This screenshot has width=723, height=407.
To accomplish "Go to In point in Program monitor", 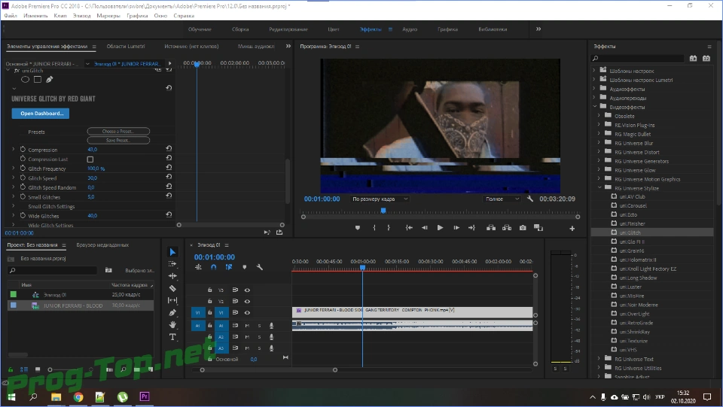I will [408, 227].
